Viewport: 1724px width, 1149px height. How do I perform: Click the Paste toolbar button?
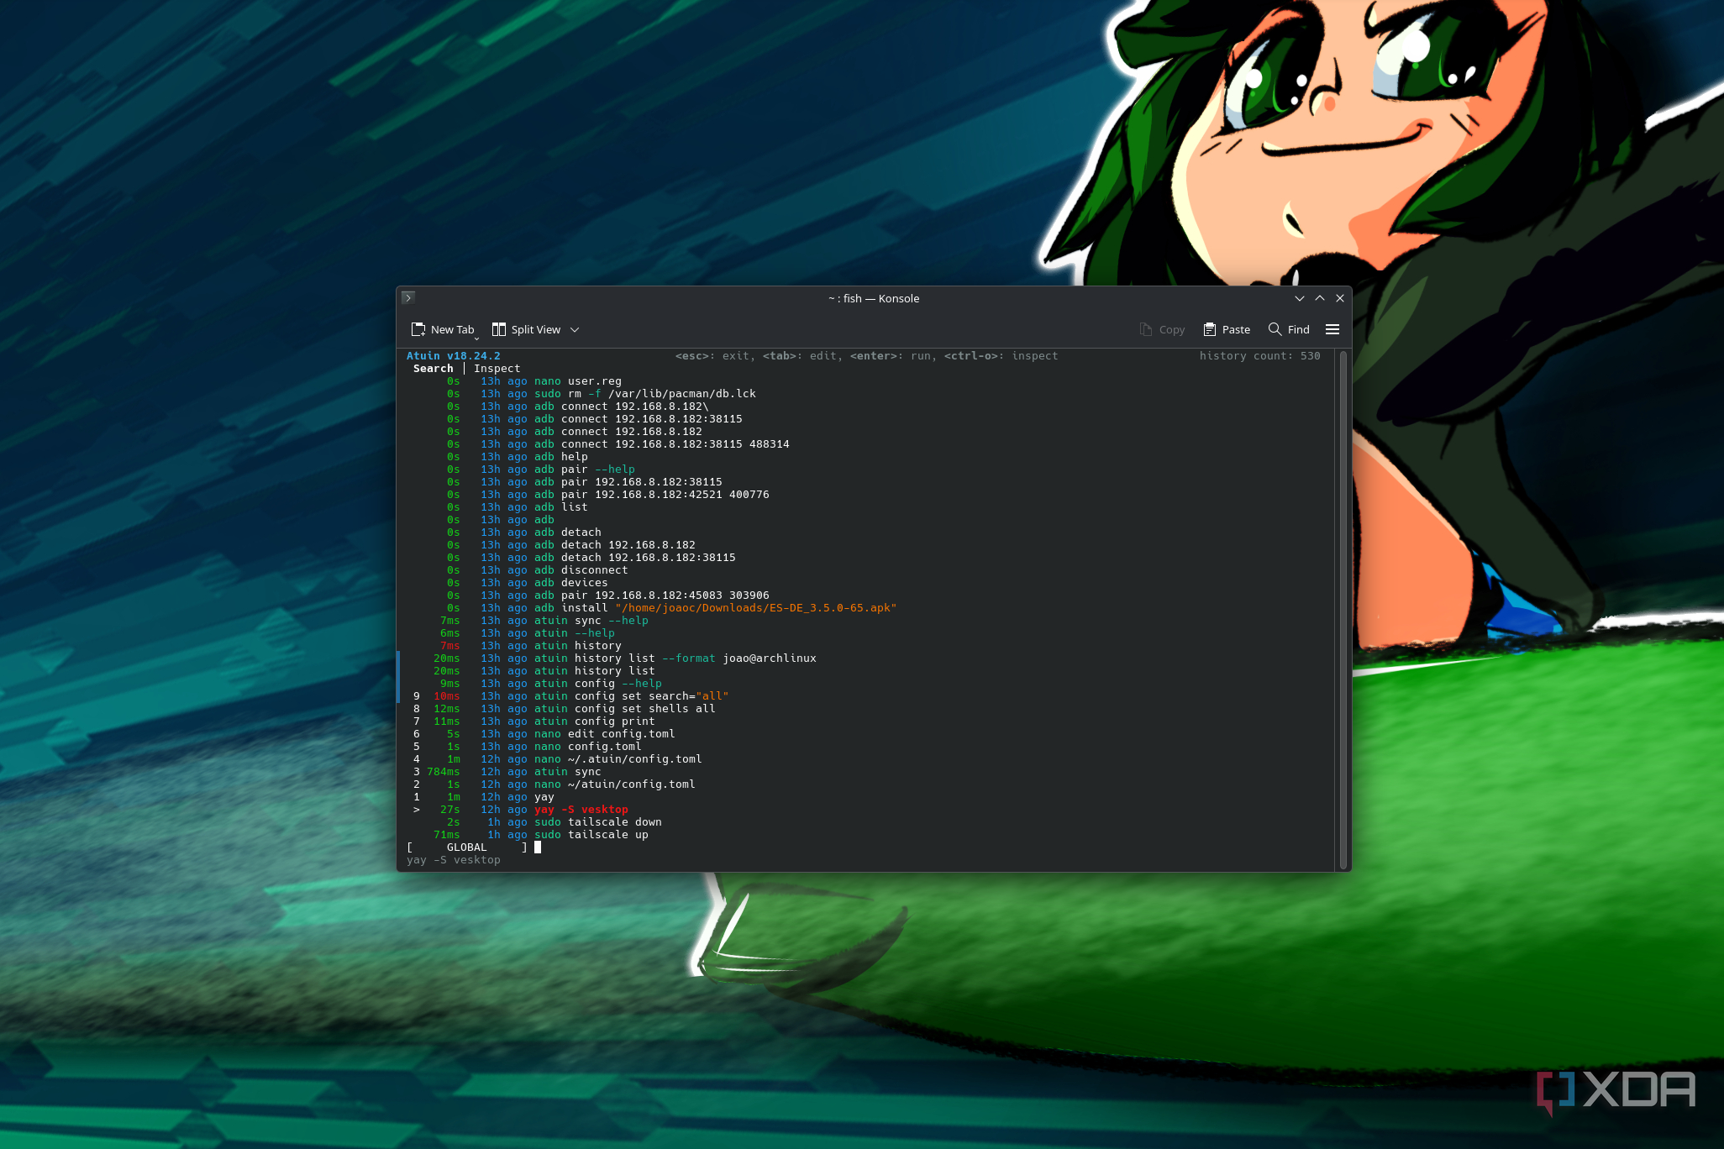1227,329
